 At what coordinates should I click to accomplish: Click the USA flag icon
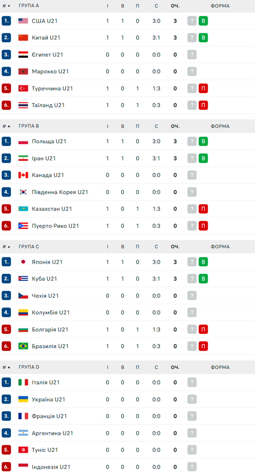pos(23,21)
